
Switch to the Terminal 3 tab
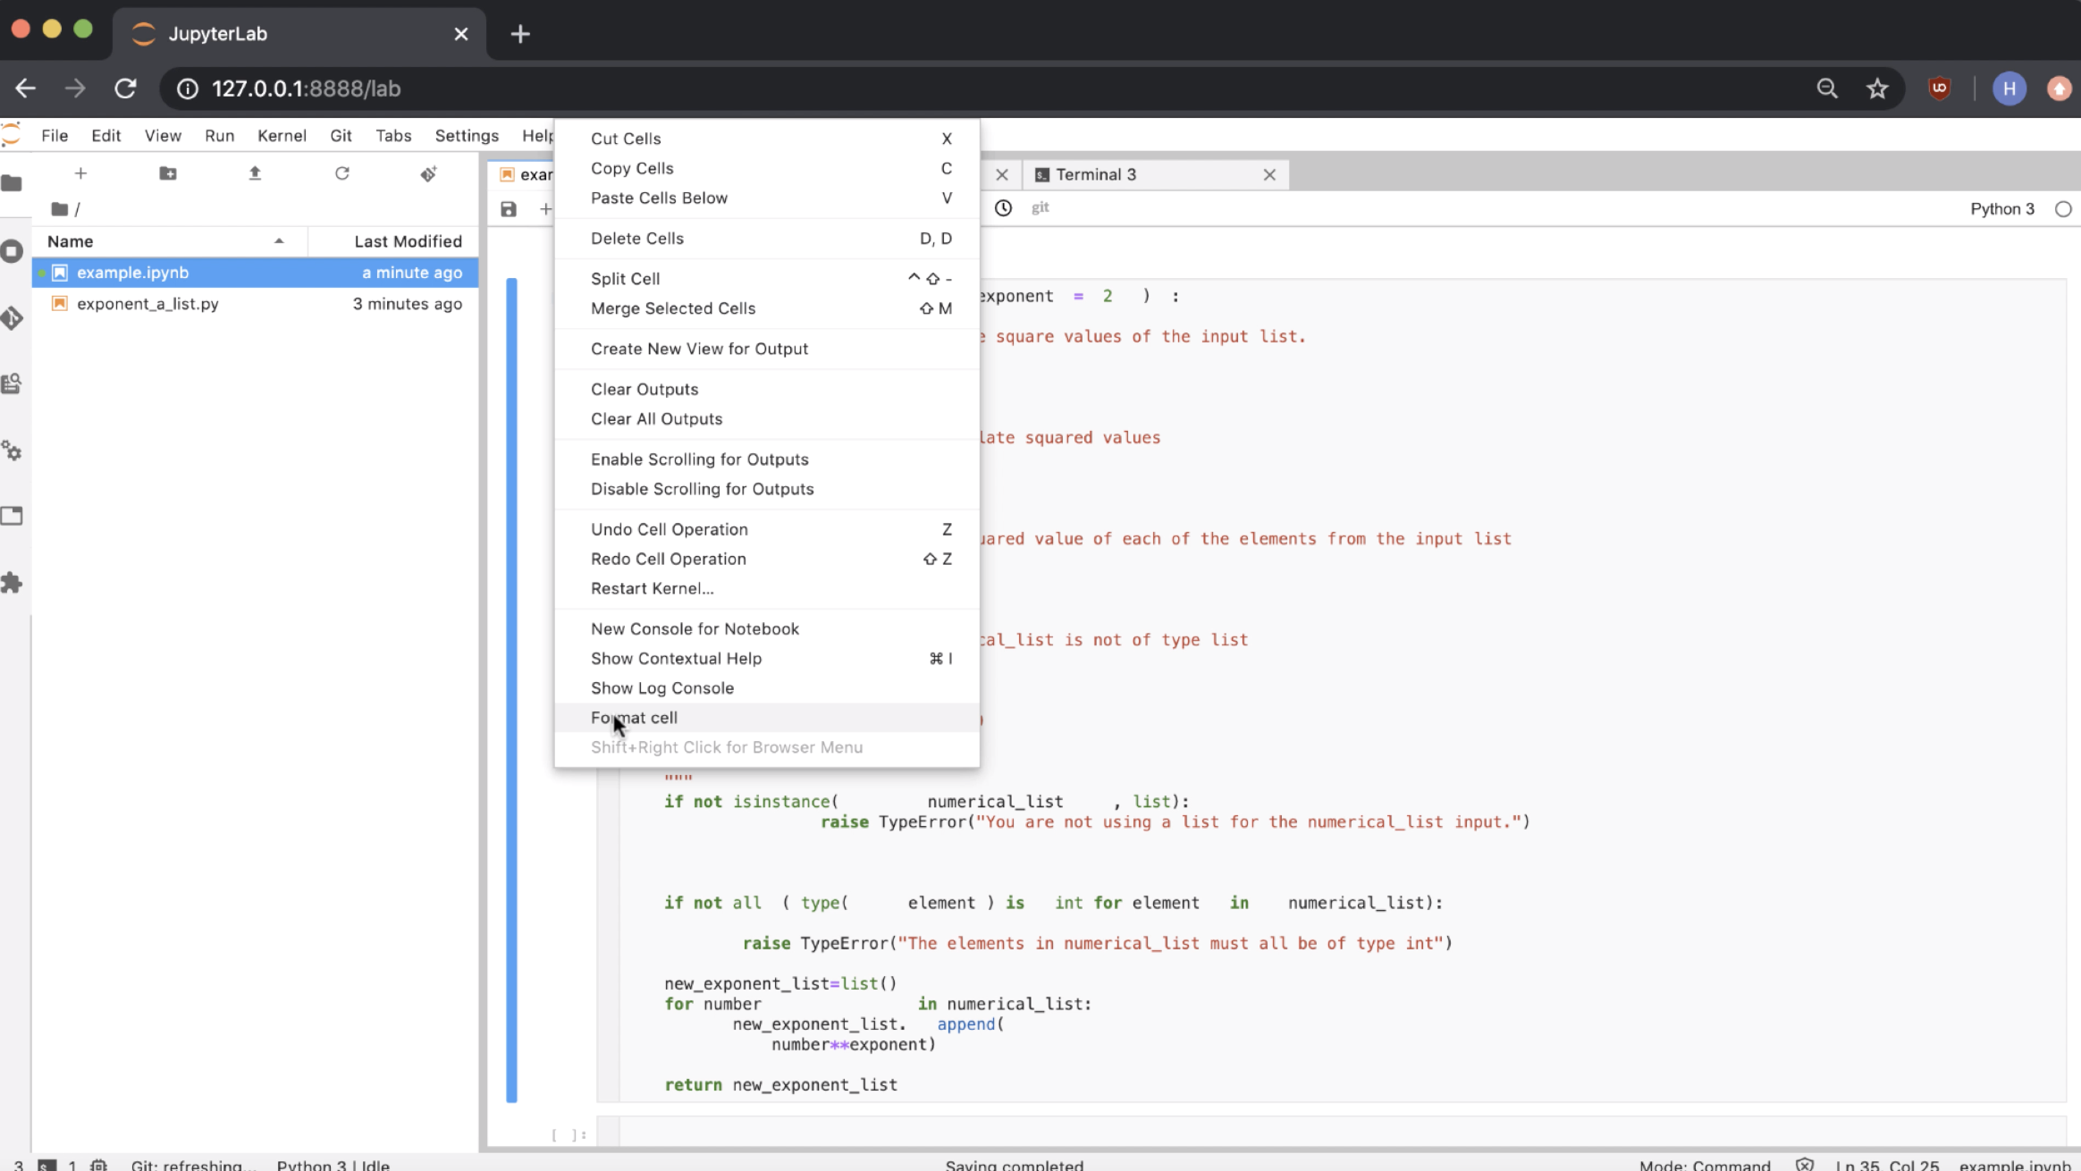[1096, 174]
